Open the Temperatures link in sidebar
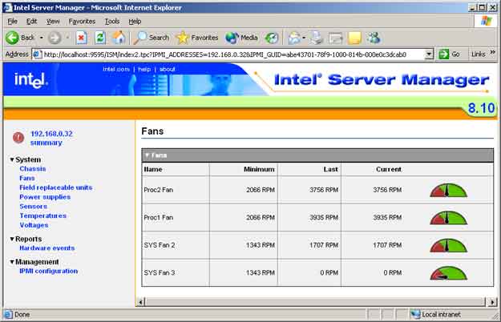 (43, 215)
